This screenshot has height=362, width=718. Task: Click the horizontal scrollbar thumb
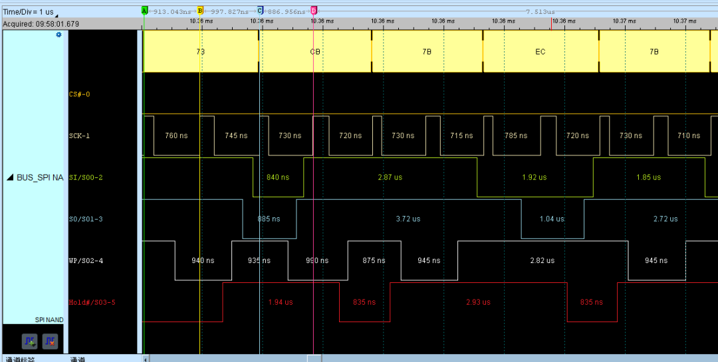[314, 359]
